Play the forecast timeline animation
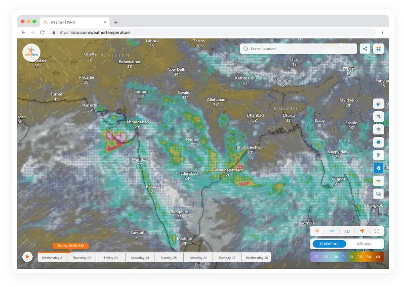 pos(27,257)
